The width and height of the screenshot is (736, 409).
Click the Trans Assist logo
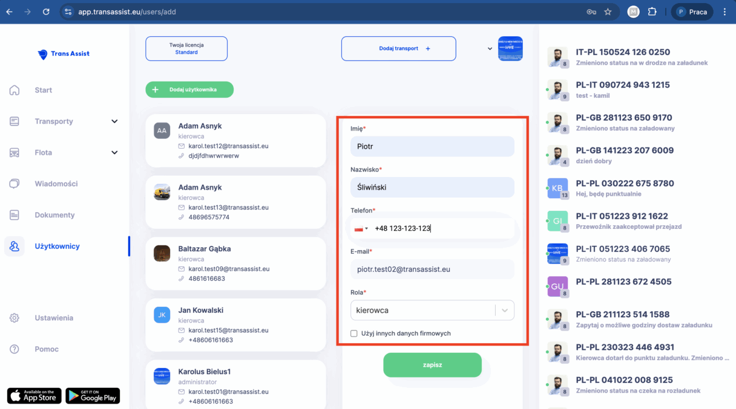(x=64, y=54)
